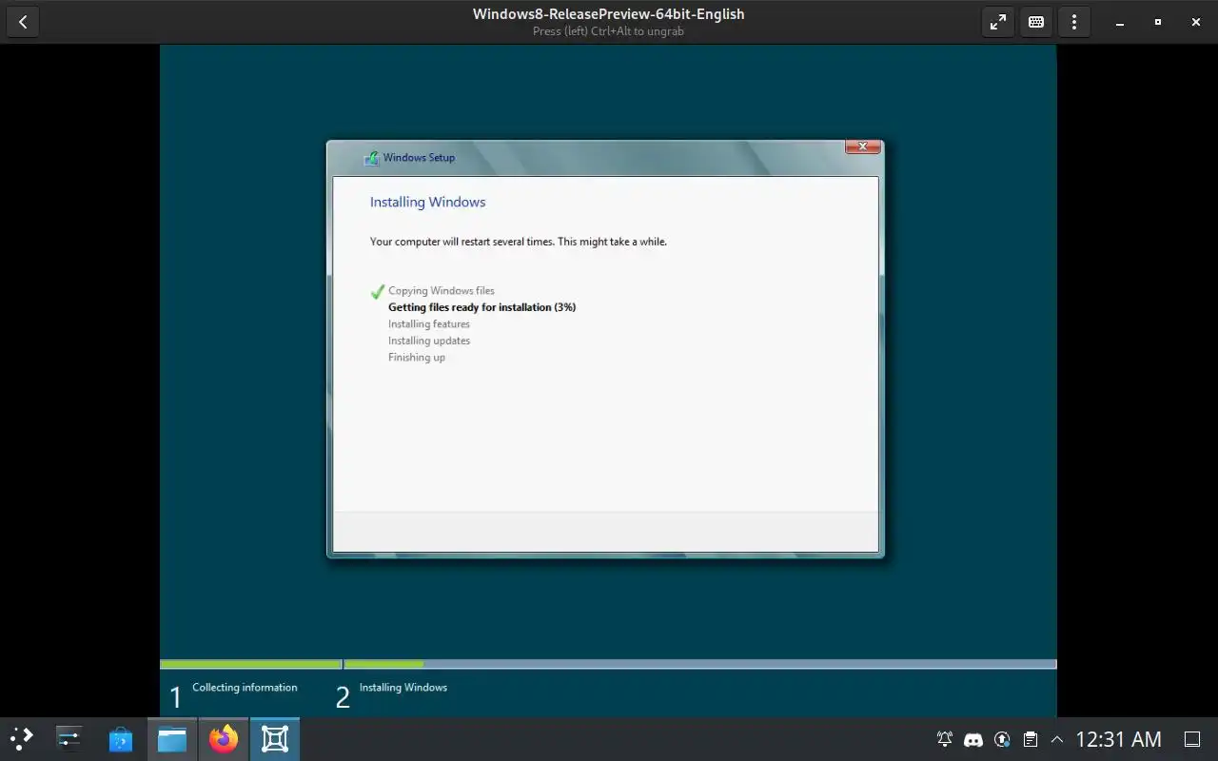1218x761 pixels.
Task: Expand hidden system tray icons
Action: pyautogui.click(x=1056, y=739)
